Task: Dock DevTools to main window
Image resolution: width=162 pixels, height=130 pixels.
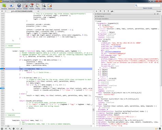Action: point(2,129)
